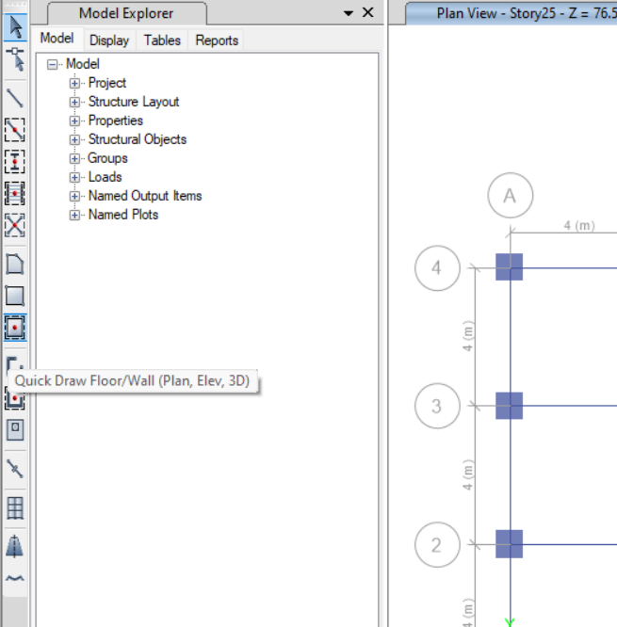This screenshot has width=617, height=627.
Task: Select the Draw Dimension Lines tool
Action: click(15, 546)
